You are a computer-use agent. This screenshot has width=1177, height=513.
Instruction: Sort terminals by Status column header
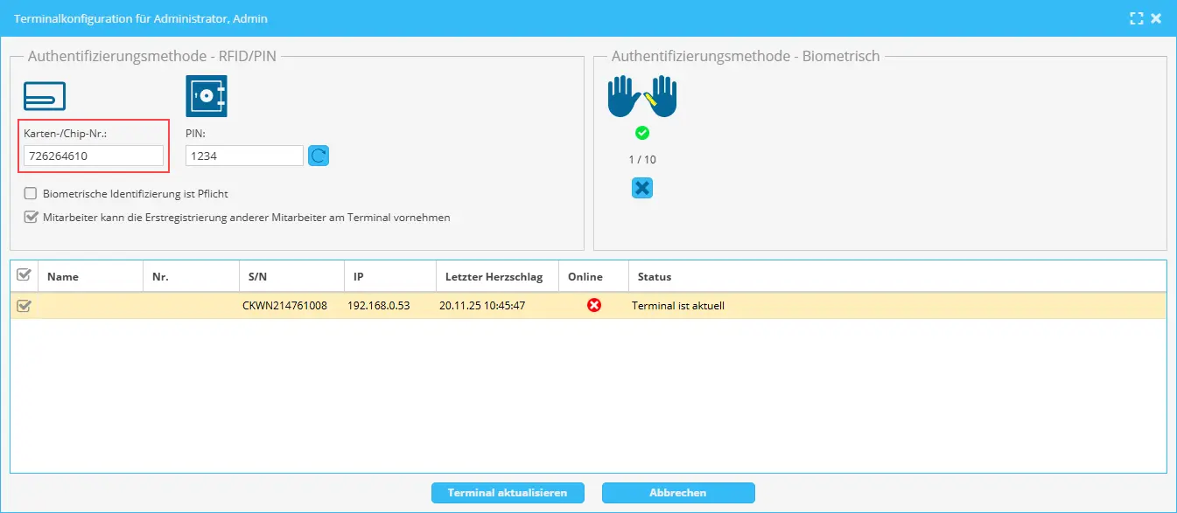[654, 276]
